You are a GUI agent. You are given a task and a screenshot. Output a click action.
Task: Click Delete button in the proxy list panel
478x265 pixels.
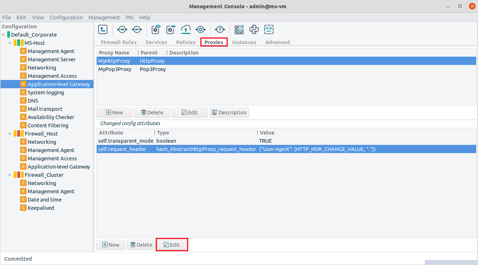(x=152, y=113)
